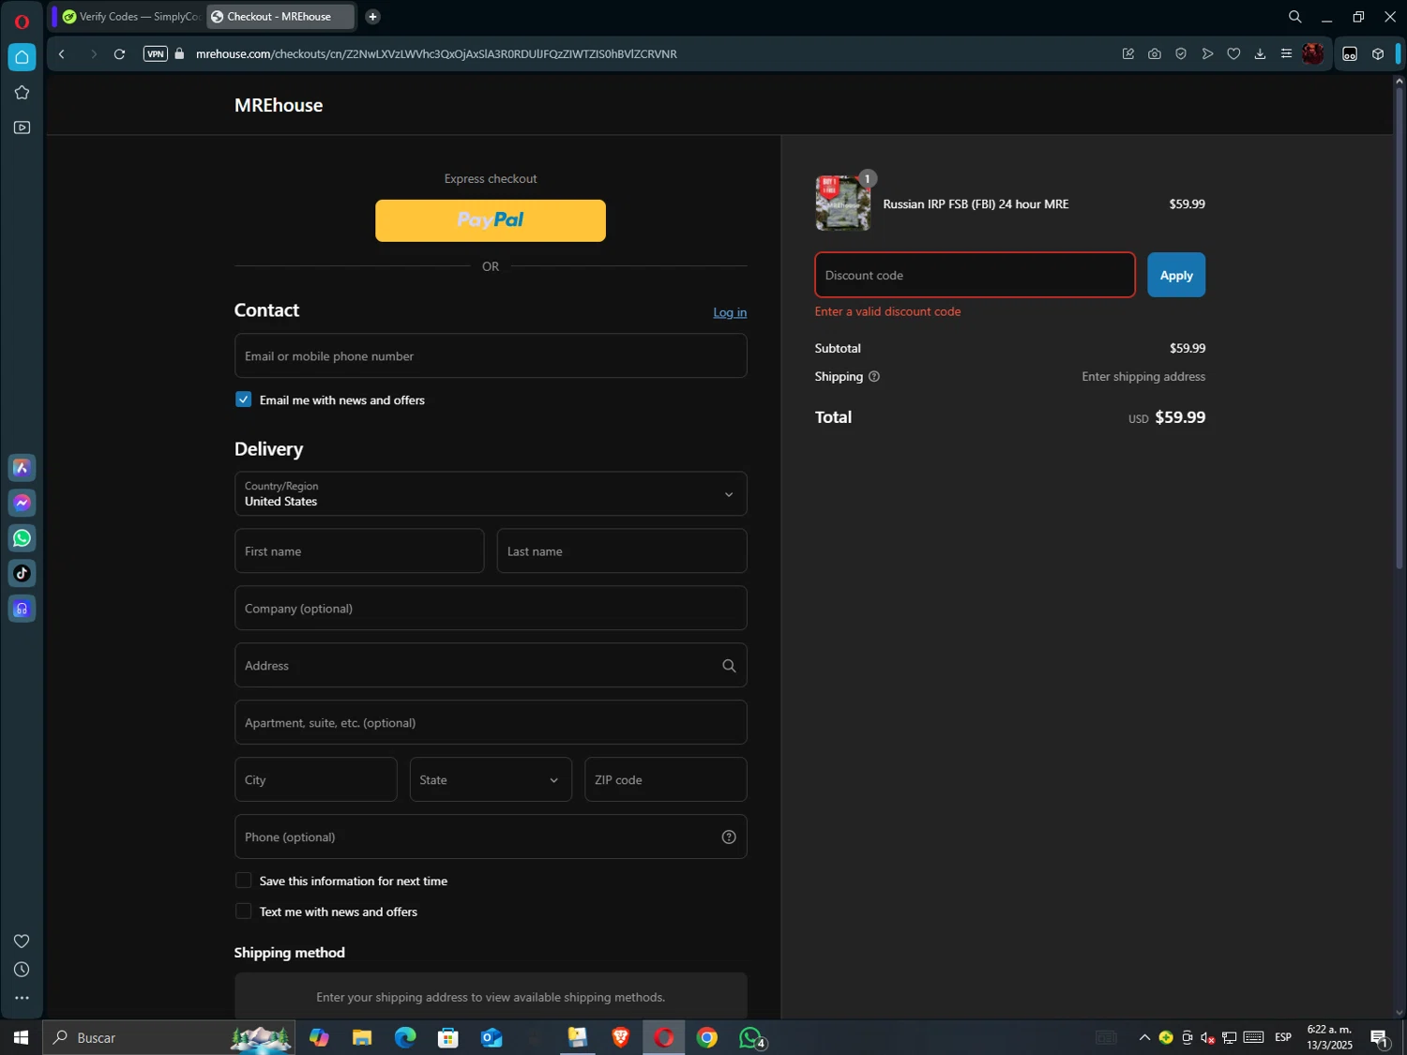
Task: Click the Address search field
Action: [491, 666]
